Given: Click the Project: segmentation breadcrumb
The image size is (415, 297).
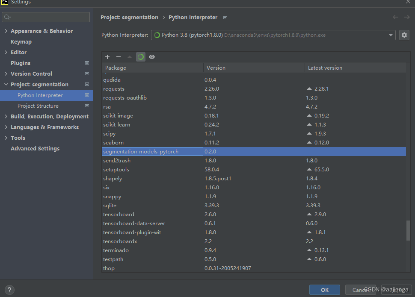Looking at the screenshot, I should pos(129,17).
